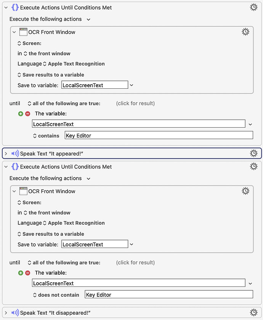
Task: Open gear menu of second OCR Front Window action
Action: [x=245, y=191]
